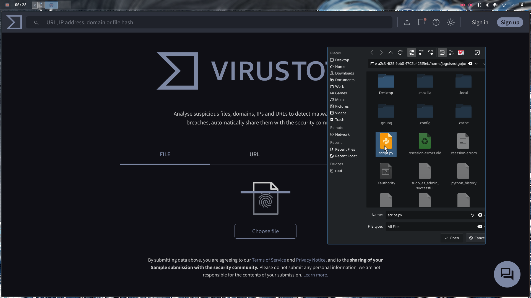531x298 pixels.
Task: Open the Name field history dropdown
Action: pyautogui.click(x=485, y=215)
